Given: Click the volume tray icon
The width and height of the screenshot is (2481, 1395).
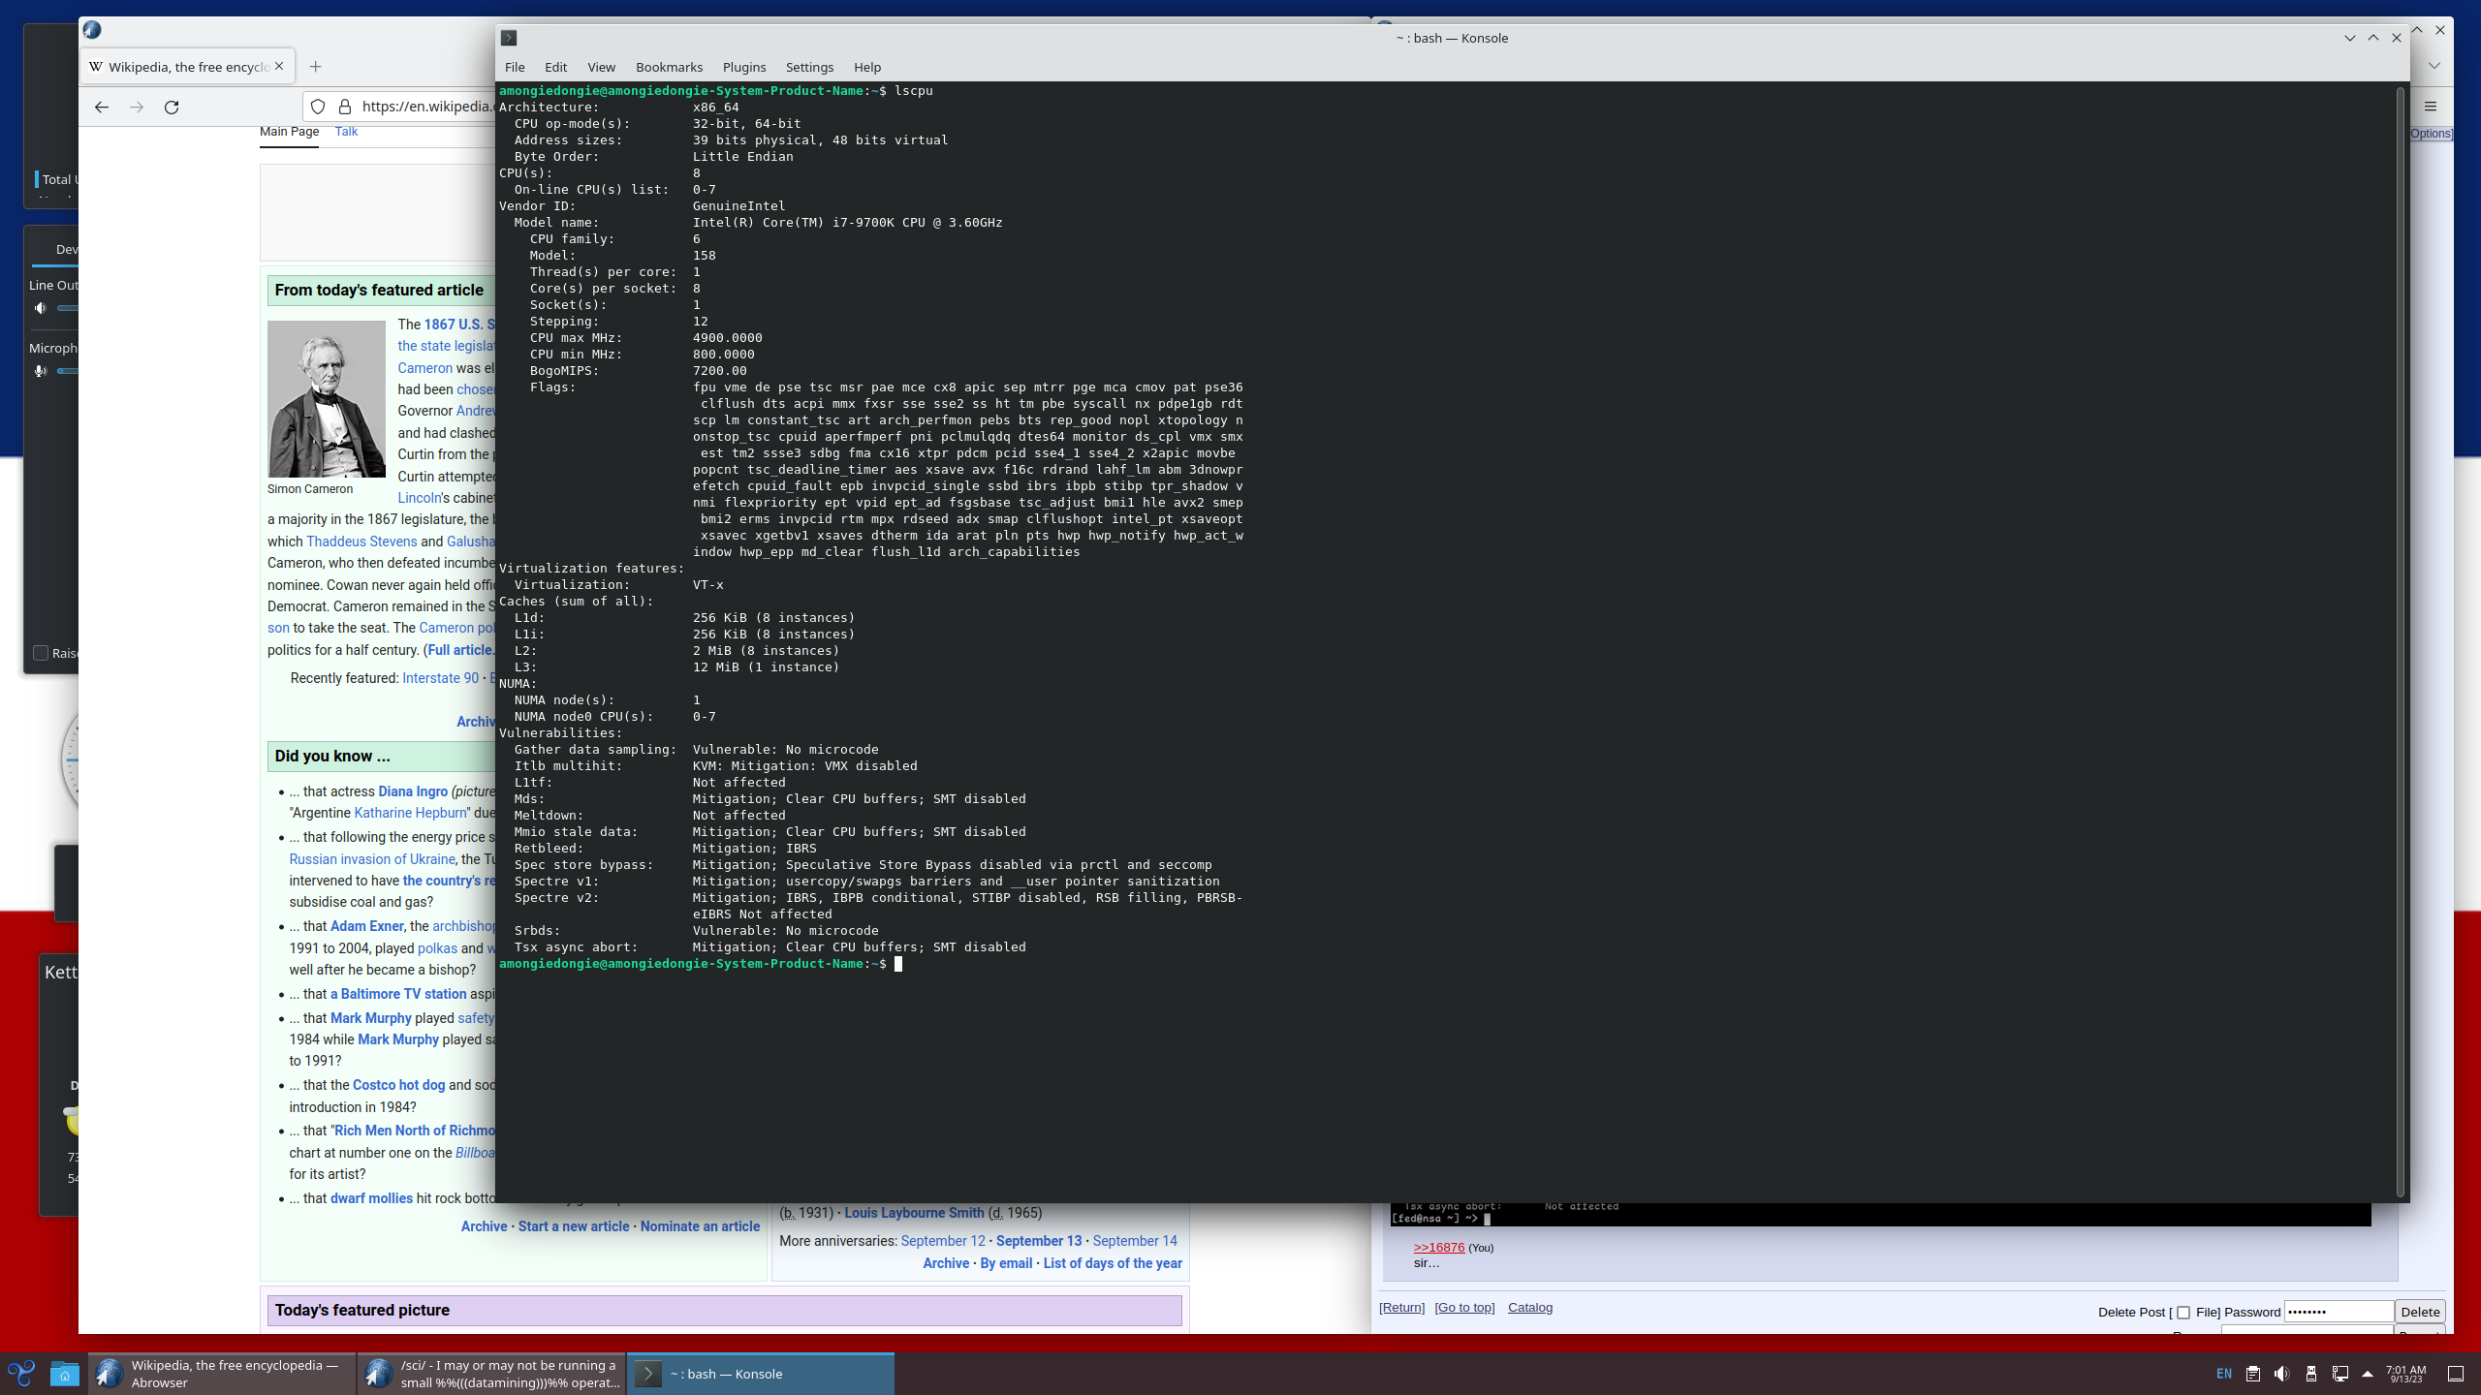Looking at the screenshot, I should (x=2282, y=1374).
